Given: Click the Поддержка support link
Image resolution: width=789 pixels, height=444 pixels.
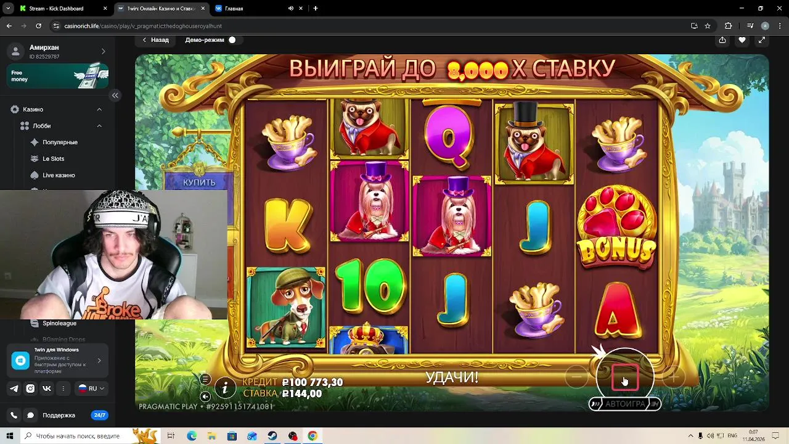Looking at the screenshot, I should [59, 416].
